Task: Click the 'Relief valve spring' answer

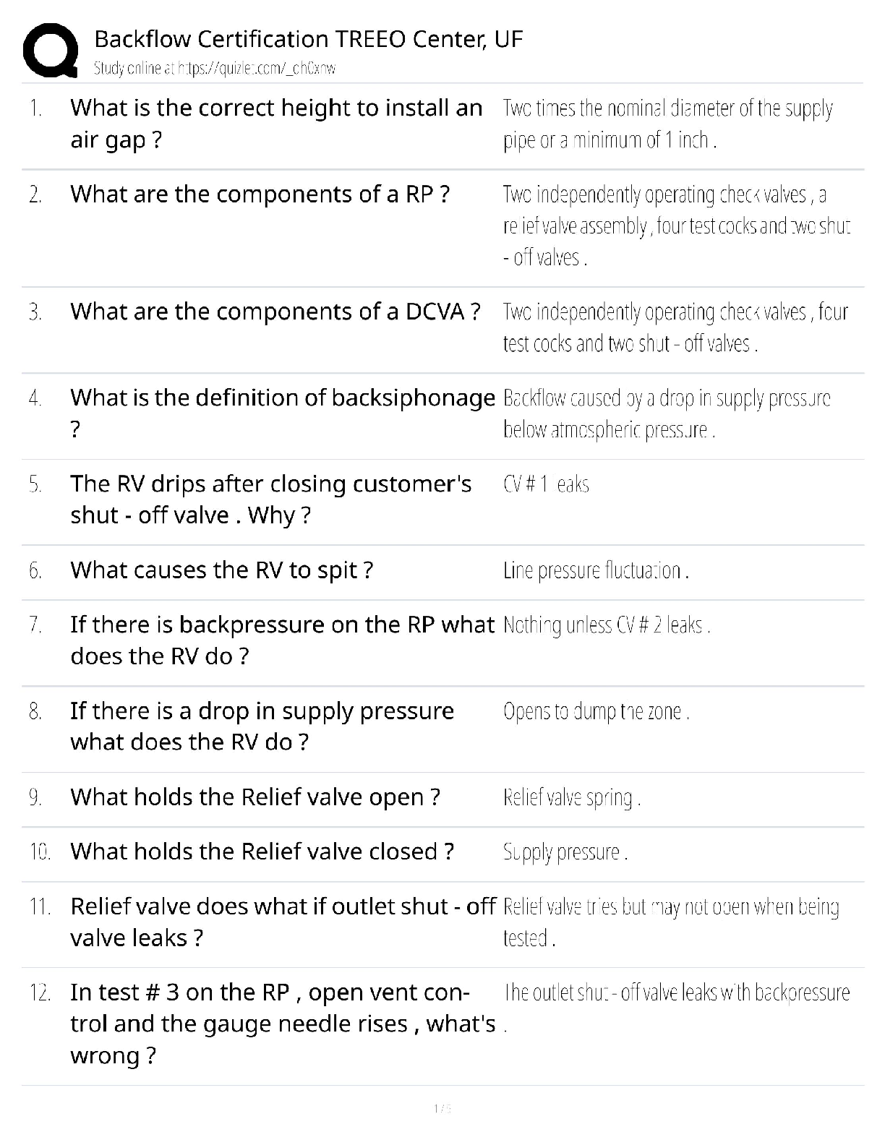Action: (572, 797)
